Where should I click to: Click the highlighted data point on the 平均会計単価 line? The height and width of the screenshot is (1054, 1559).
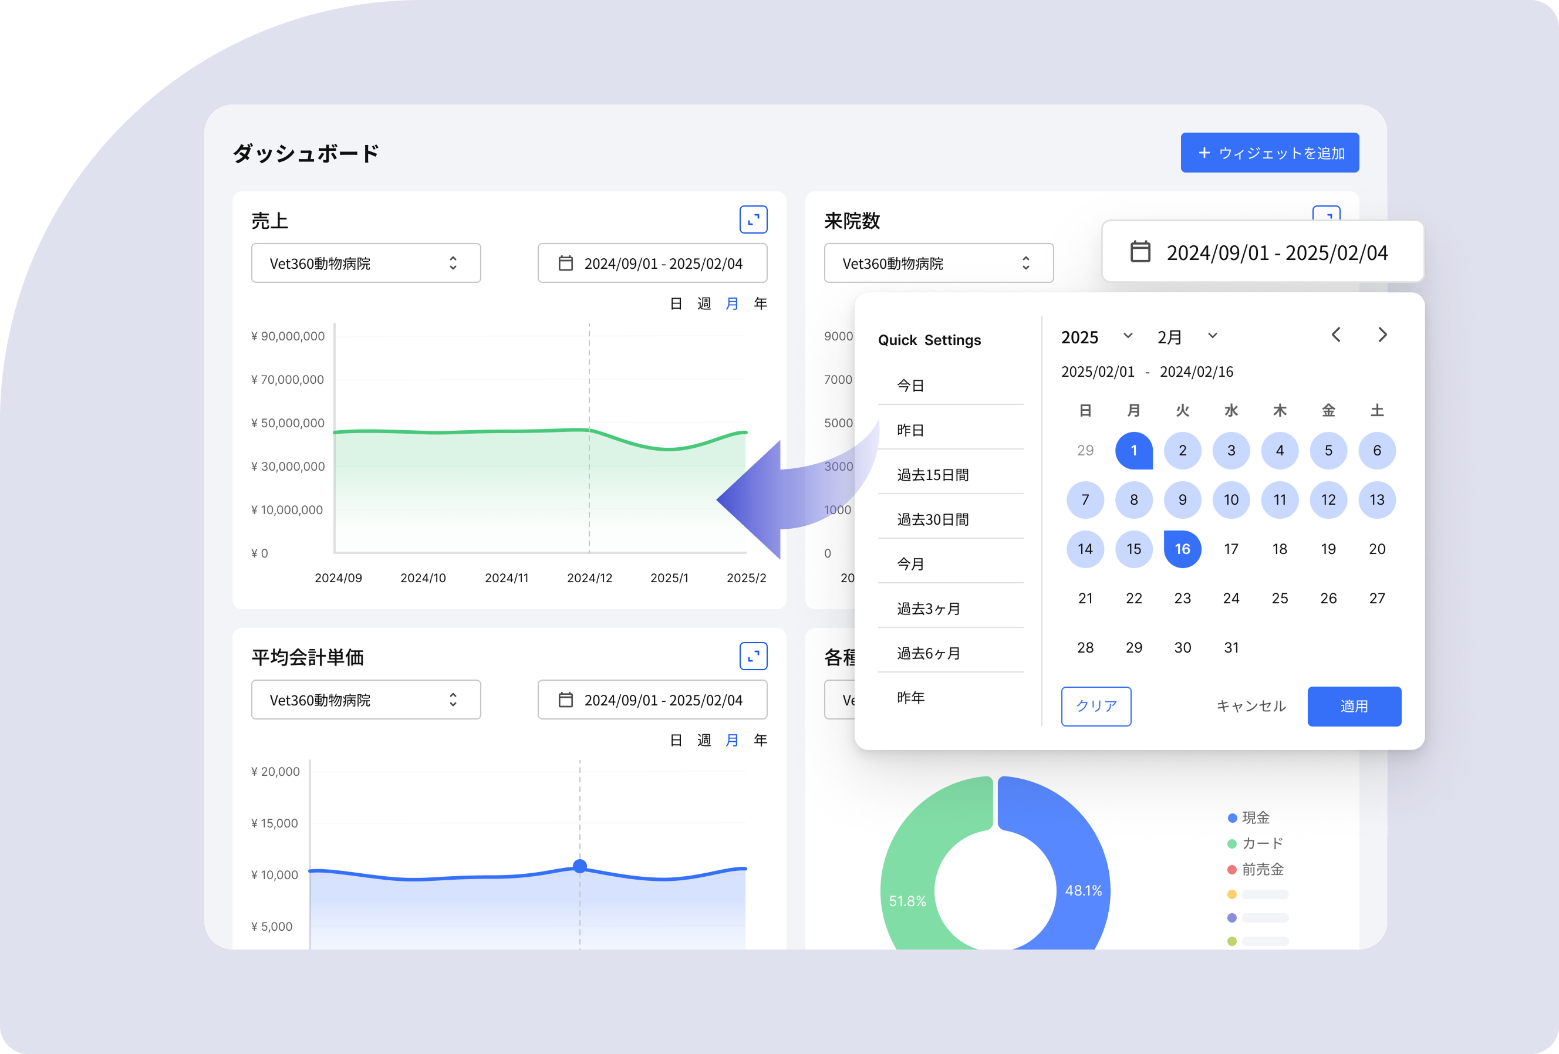[581, 866]
